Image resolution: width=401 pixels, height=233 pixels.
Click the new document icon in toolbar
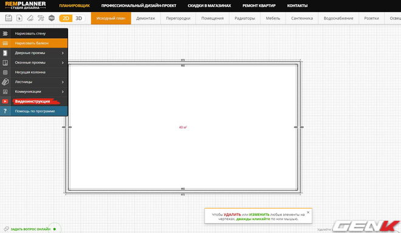19,18
